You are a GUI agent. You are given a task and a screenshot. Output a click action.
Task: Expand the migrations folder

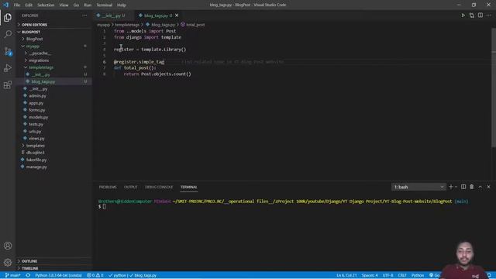[53, 60]
